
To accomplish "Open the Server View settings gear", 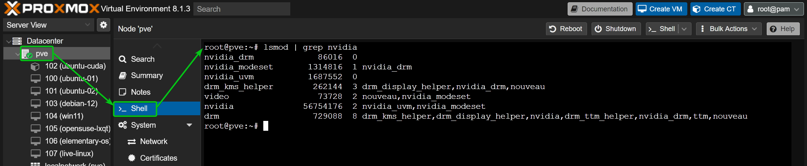I will pos(103,25).
